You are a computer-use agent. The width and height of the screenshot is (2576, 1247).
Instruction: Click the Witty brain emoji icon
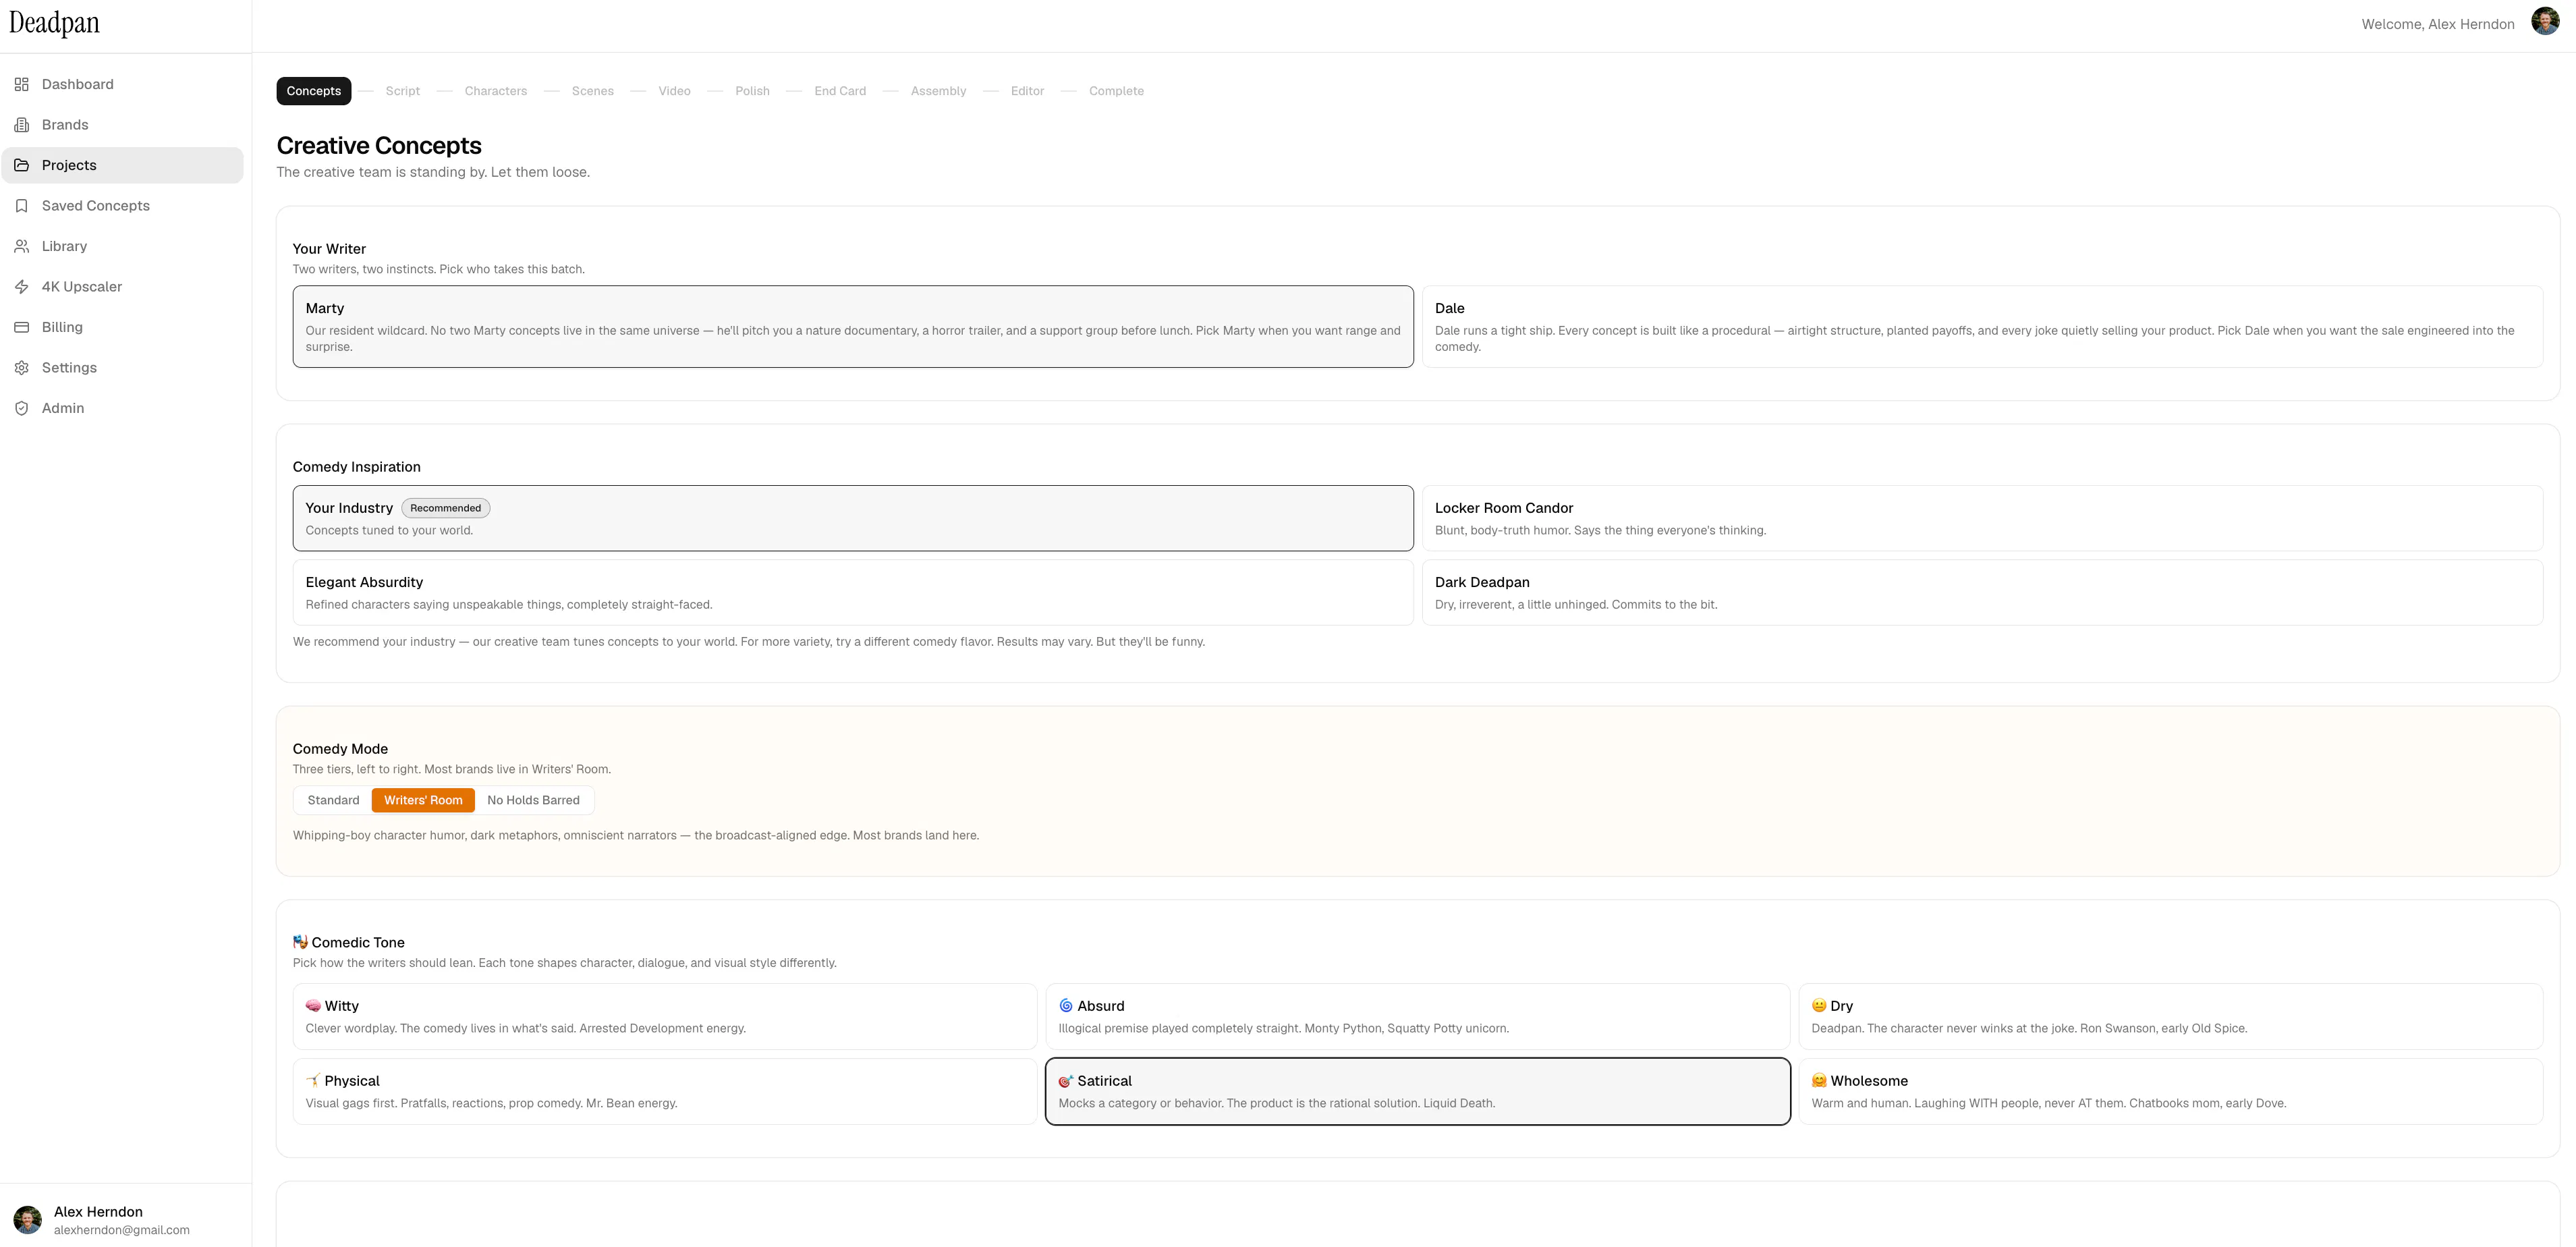pos(313,1006)
